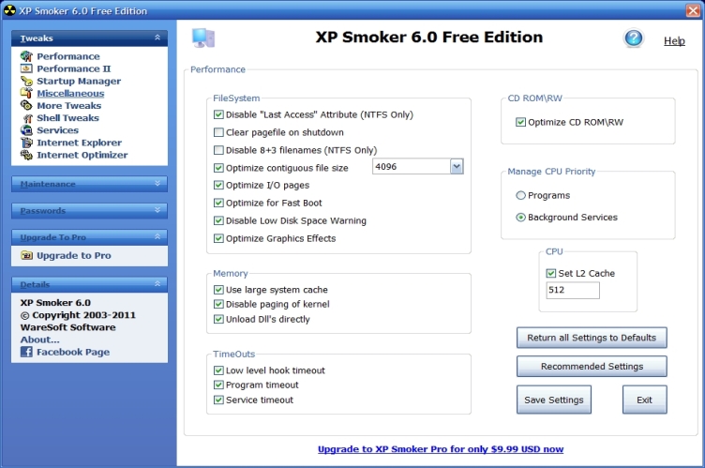Viewport: 705px width, 468px height.
Task: Check Disable 8+3 filenames option
Action: click(218, 150)
